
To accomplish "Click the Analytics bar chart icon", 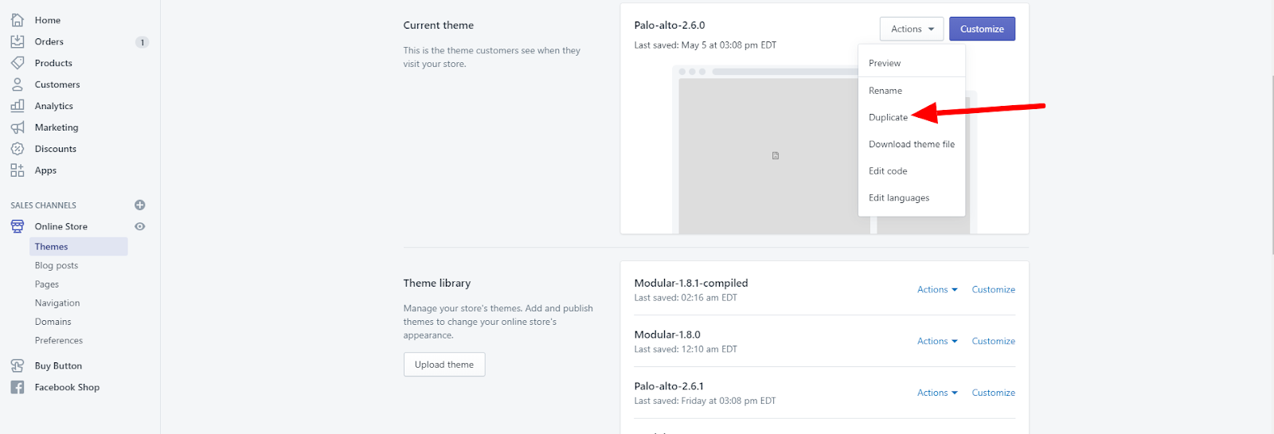I will click(18, 106).
